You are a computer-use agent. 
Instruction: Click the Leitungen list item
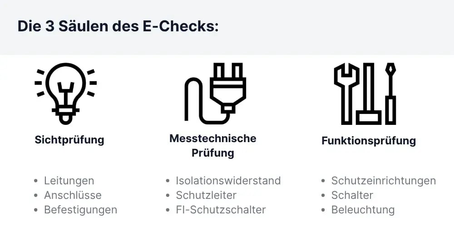[x=69, y=181]
